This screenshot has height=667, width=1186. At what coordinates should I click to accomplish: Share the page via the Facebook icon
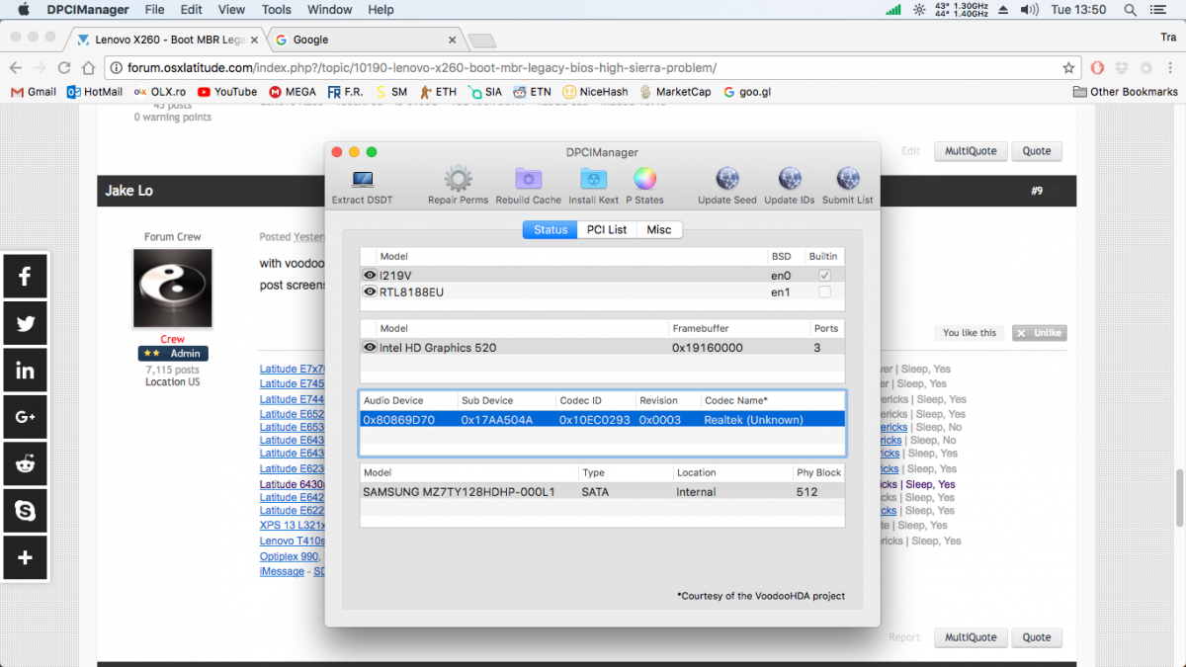click(25, 277)
